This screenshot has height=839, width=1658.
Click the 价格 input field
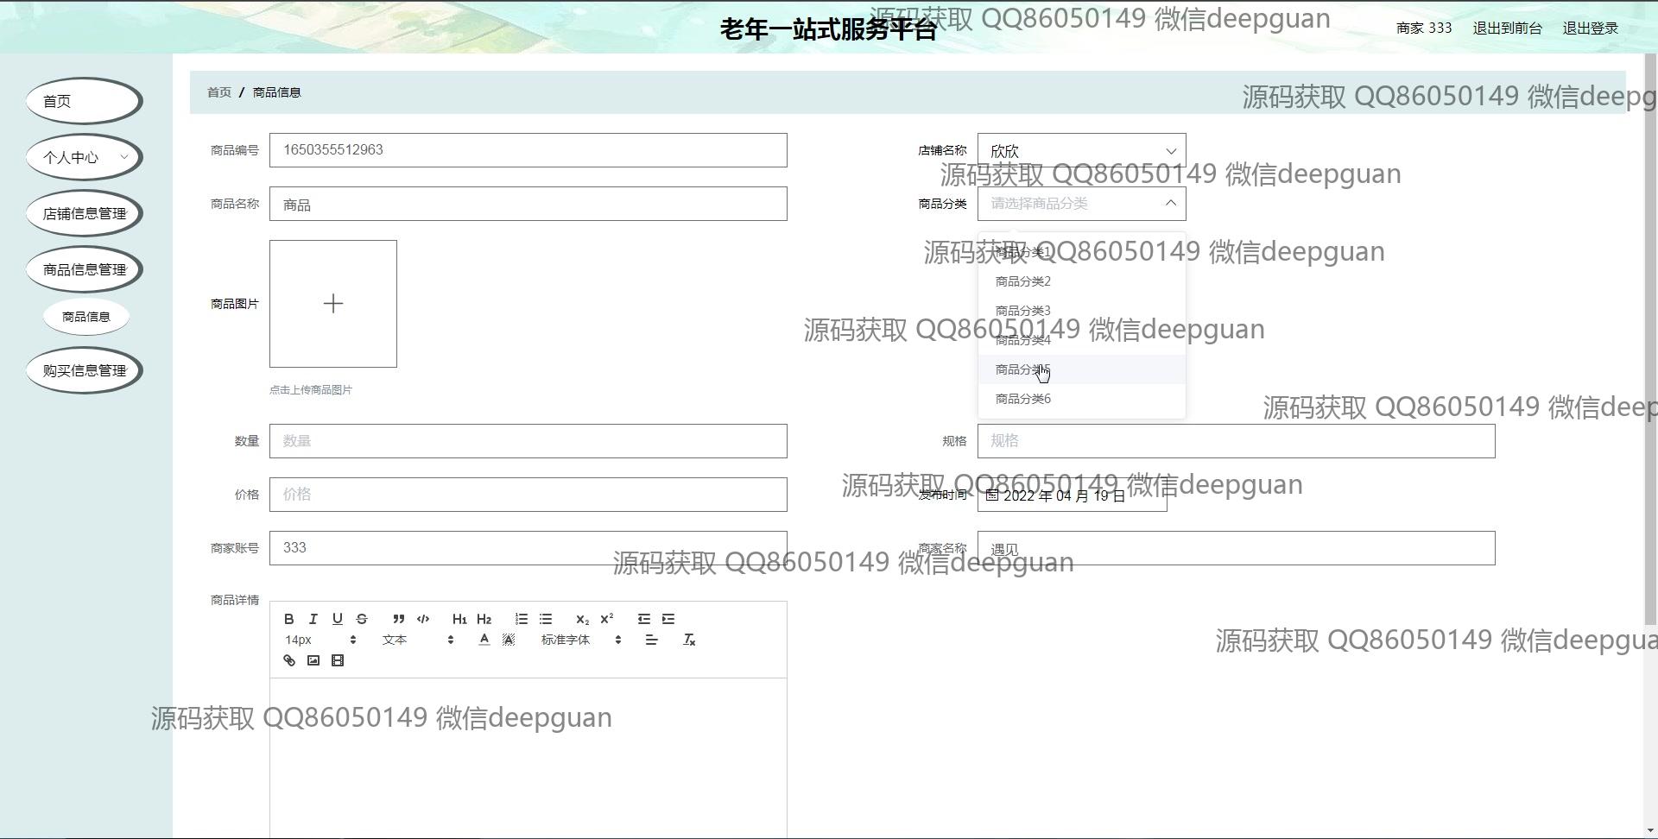528,495
